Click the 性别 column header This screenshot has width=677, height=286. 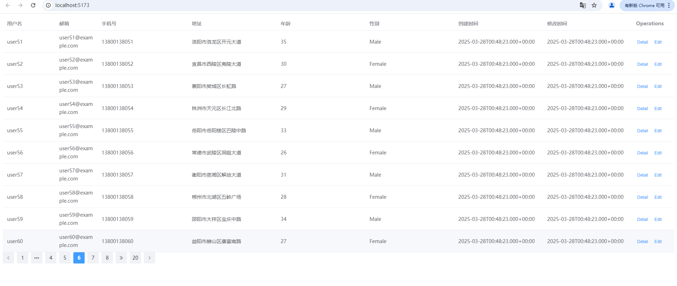pos(374,24)
